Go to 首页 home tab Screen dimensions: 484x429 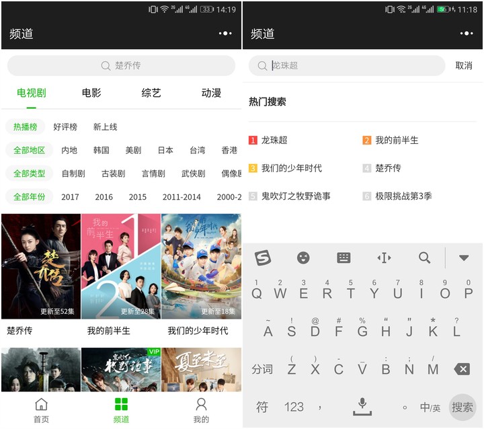point(41,410)
